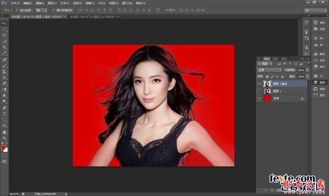Toggle layer filtering switch on Layers panel

309,64
